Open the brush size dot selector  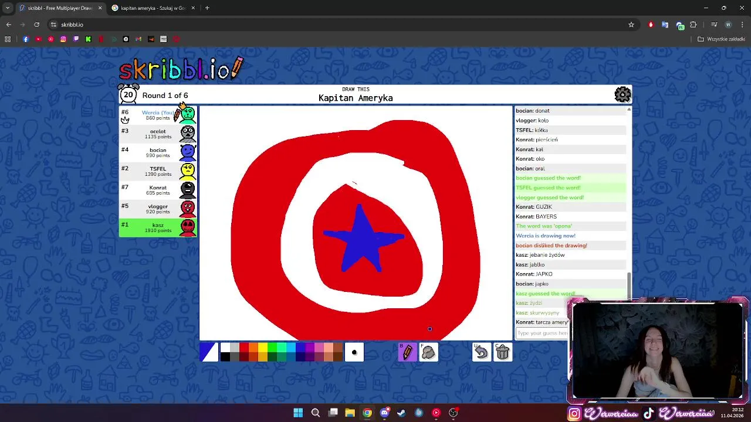coord(354,352)
